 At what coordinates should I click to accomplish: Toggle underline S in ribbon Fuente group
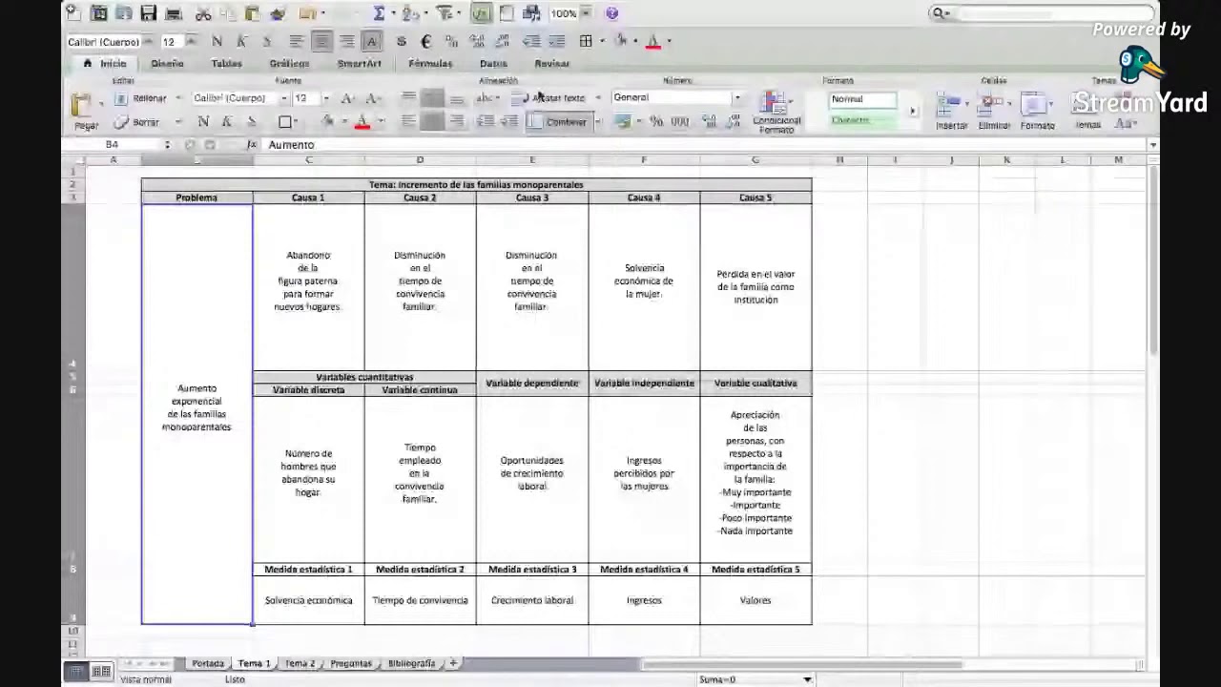(251, 122)
